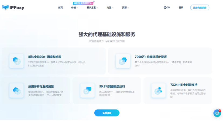Open the live chat support widget
Viewport: 223px width, 123px height.
[x=217, y=113]
